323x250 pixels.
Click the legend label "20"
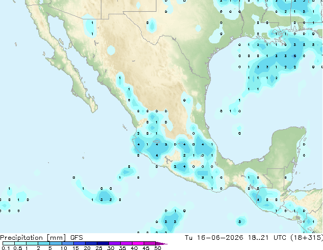87,248
